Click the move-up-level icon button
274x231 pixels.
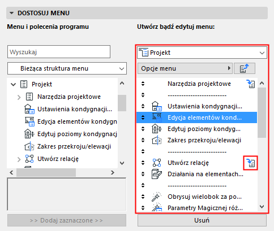click(x=245, y=68)
